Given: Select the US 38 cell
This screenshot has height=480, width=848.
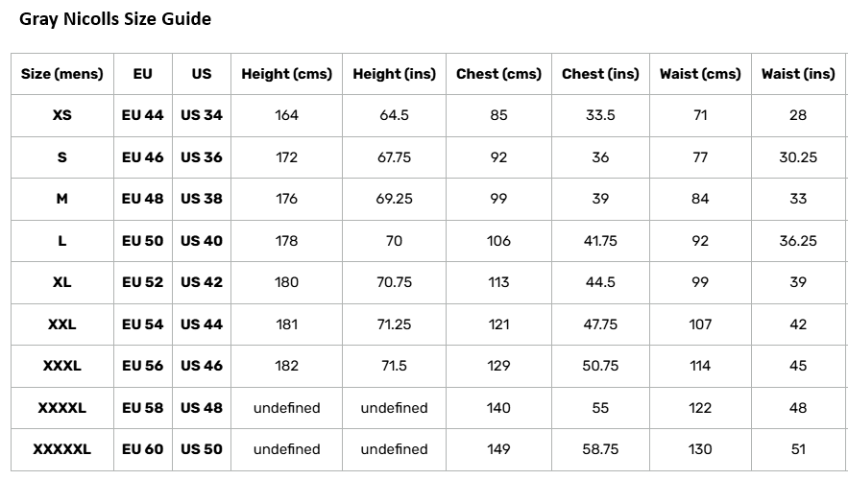Looking at the screenshot, I should pos(202,199).
